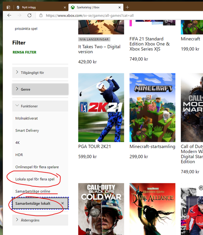Click the browser forward arrow
The image size is (203, 235).
pos(19,15)
